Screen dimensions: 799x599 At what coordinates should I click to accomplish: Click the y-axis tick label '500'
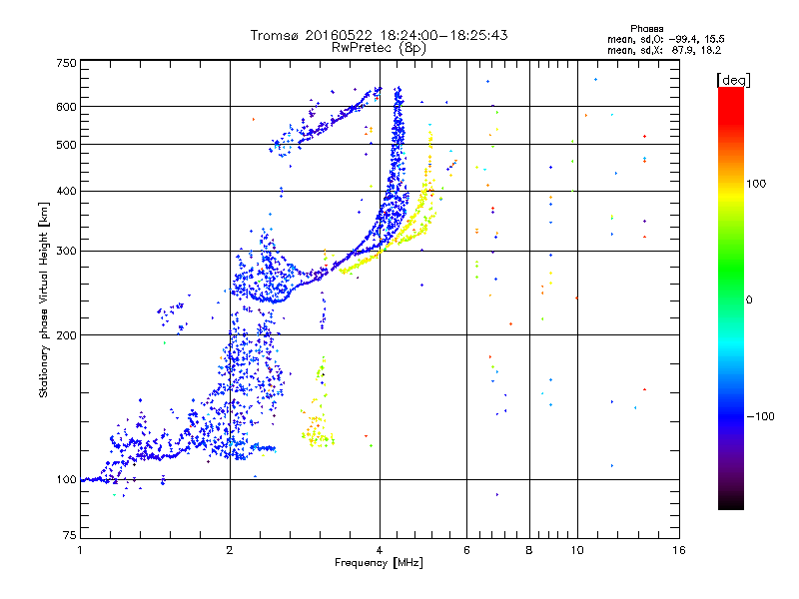[x=66, y=145]
